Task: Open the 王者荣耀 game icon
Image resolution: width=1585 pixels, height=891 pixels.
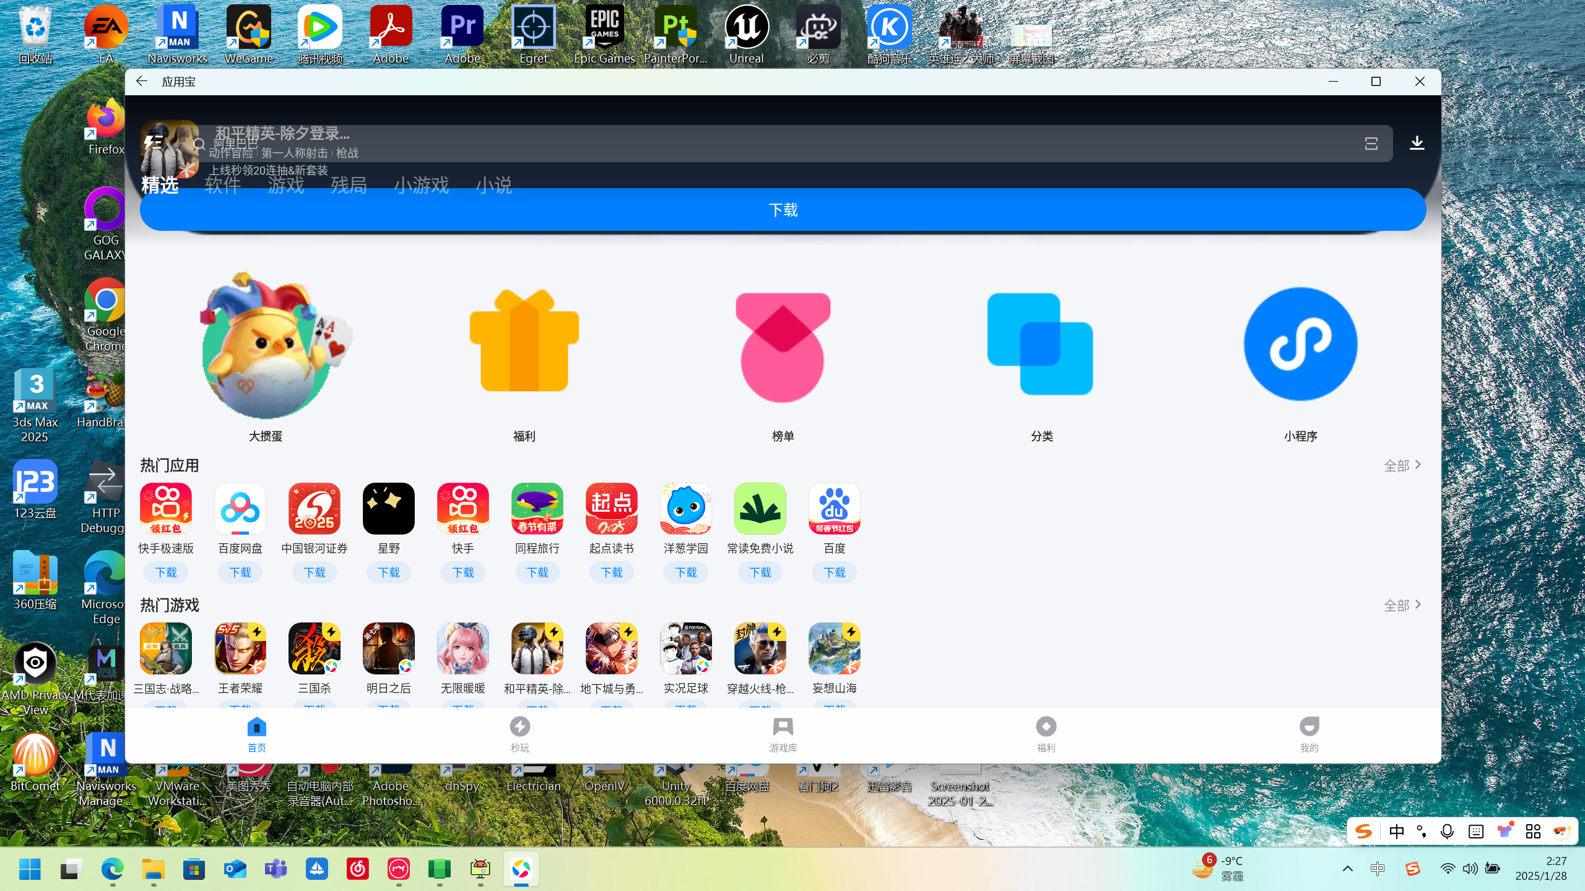Action: [240, 648]
